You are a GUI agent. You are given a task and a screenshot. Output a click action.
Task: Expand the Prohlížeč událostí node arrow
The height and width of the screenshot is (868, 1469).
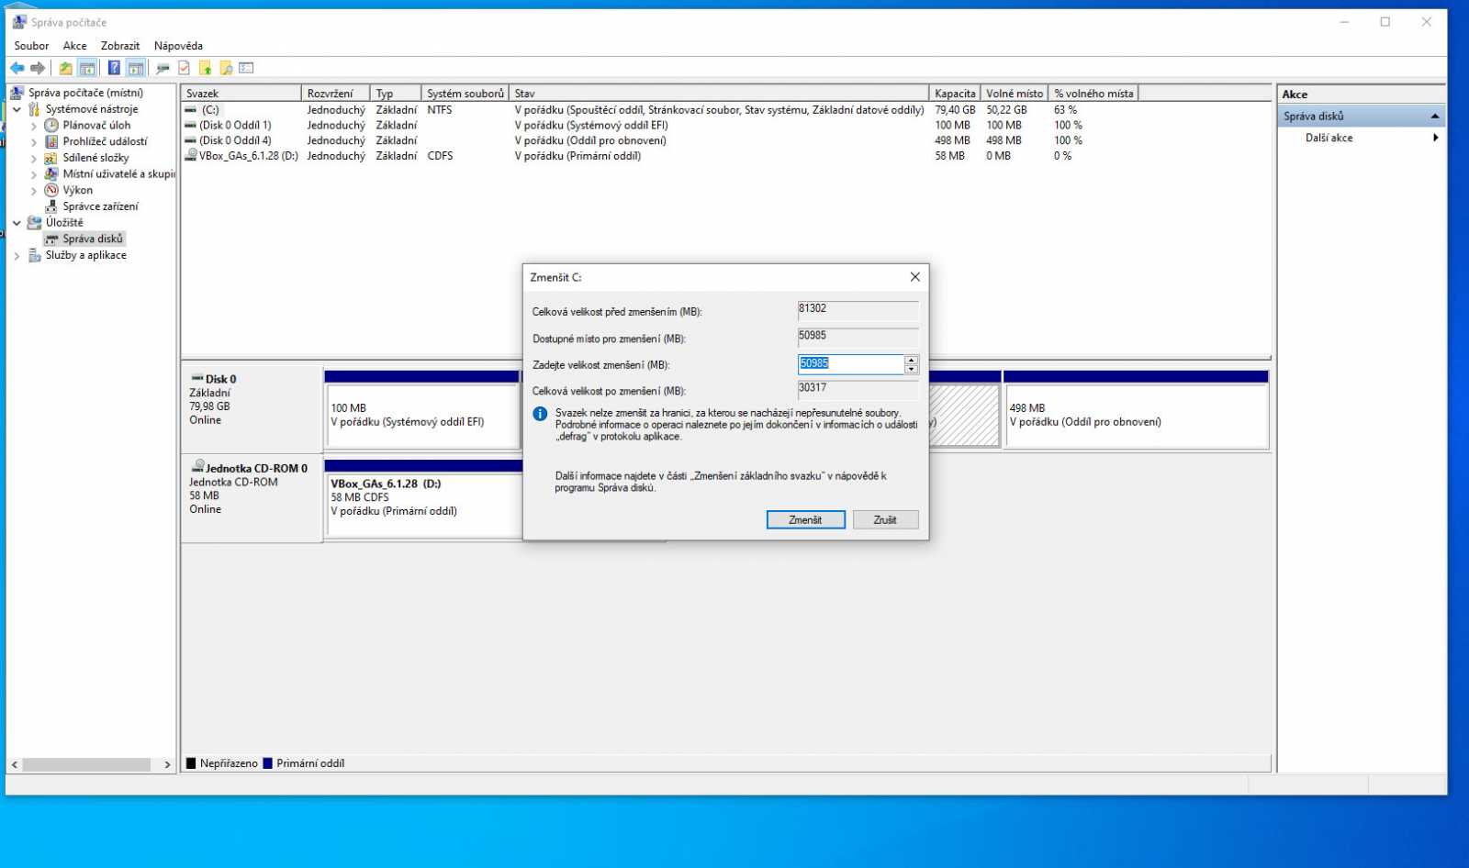coord(34,142)
